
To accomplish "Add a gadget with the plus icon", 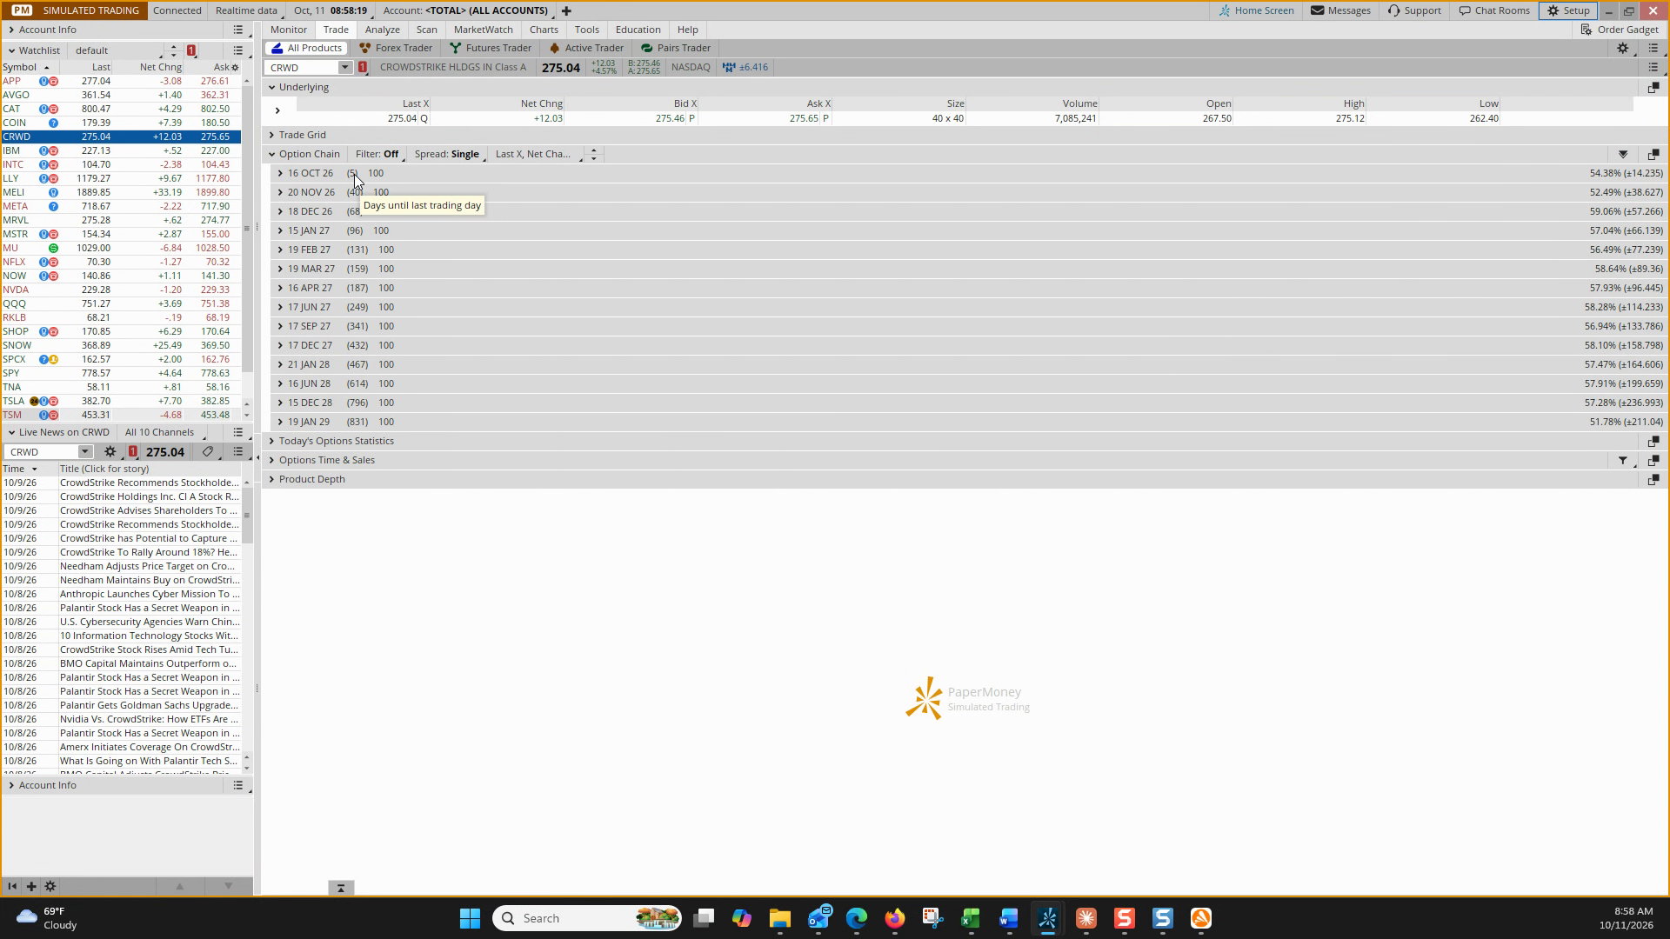I will click(31, 887).
